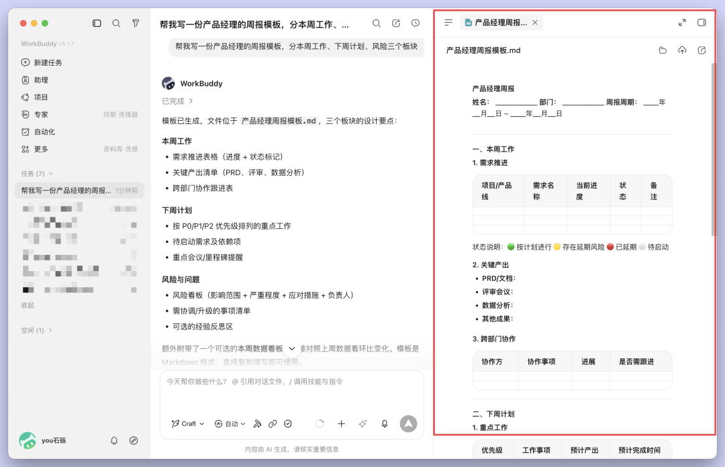This screenshot has height=467, width=725.
Task: Click the 项目/产品线 table header
Action: point(497,191)
